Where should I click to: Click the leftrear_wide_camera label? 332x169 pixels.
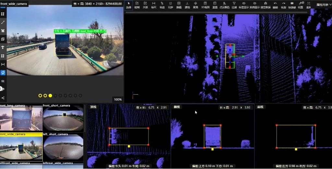point(58,163)
